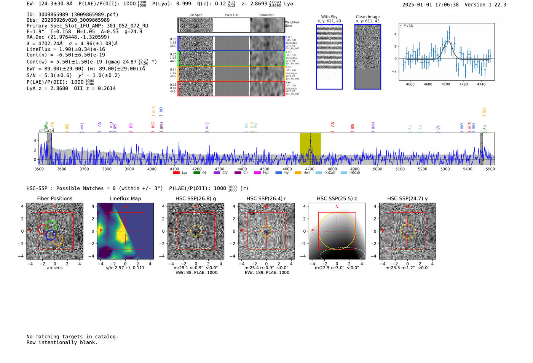Select the With Sky image panel

(x=329, y=57)
